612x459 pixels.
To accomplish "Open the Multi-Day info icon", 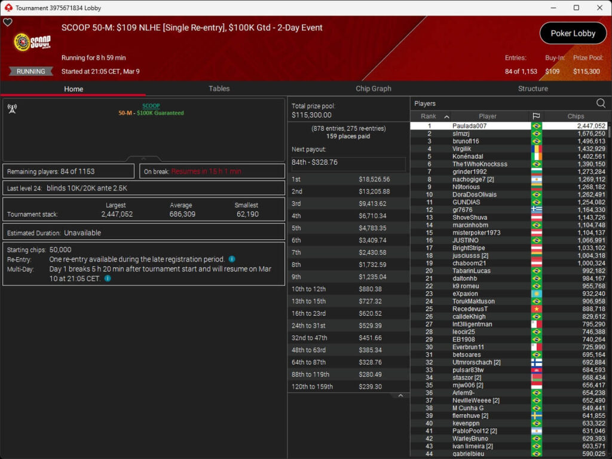I will [x=108, y=278].
